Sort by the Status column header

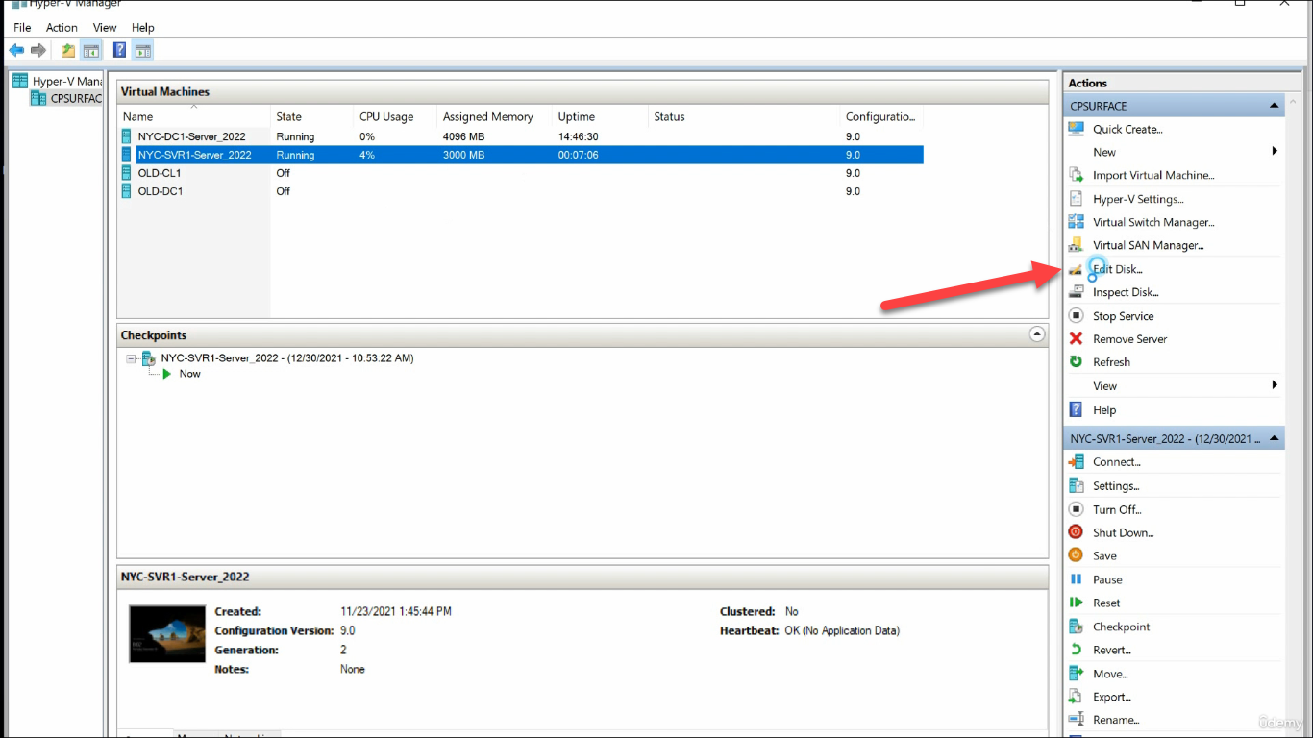(744, 116)
